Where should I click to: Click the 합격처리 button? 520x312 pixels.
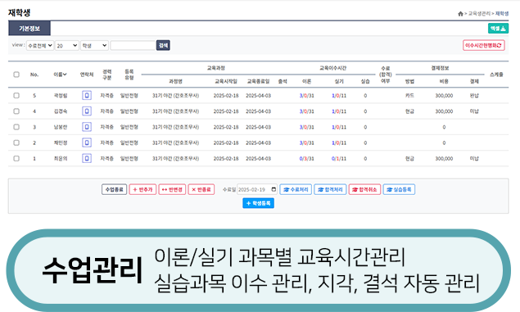coord(330,189)
